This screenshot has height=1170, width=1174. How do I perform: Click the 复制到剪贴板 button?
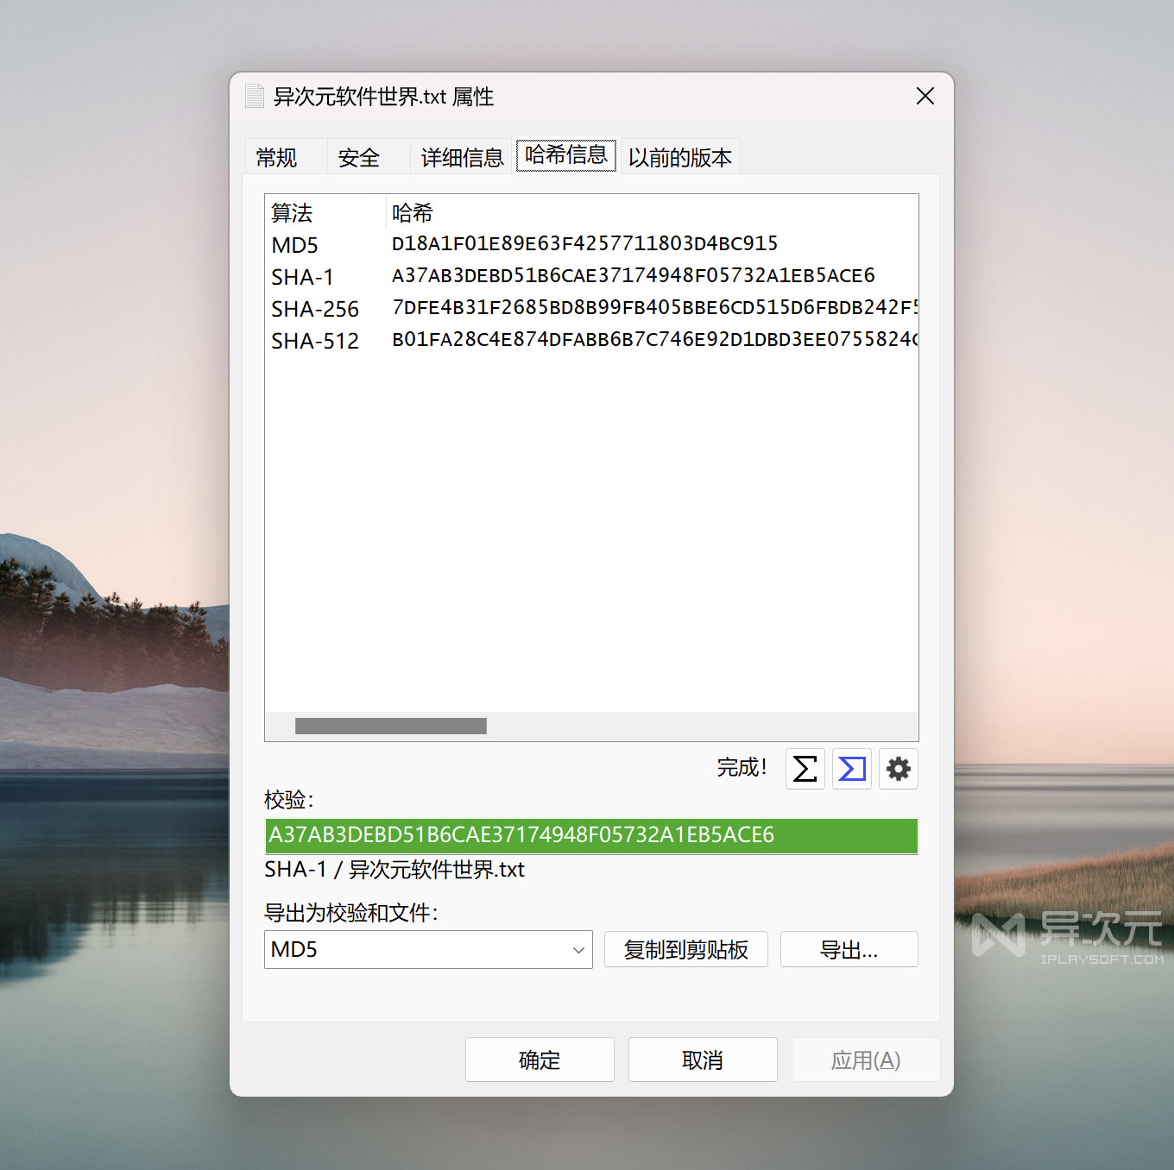(x=685, y=949)
